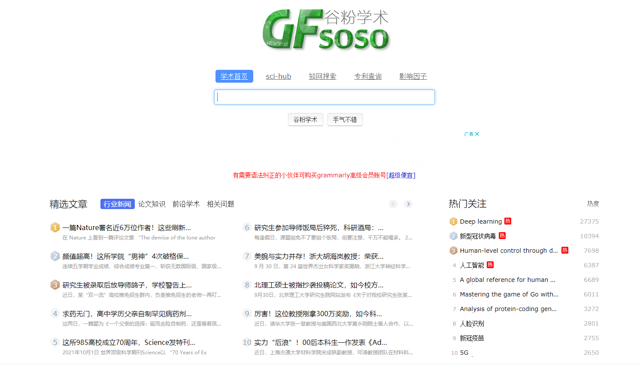Open 影响因子 tab
The width and height of the screenshot is (640, 365).
413,76
